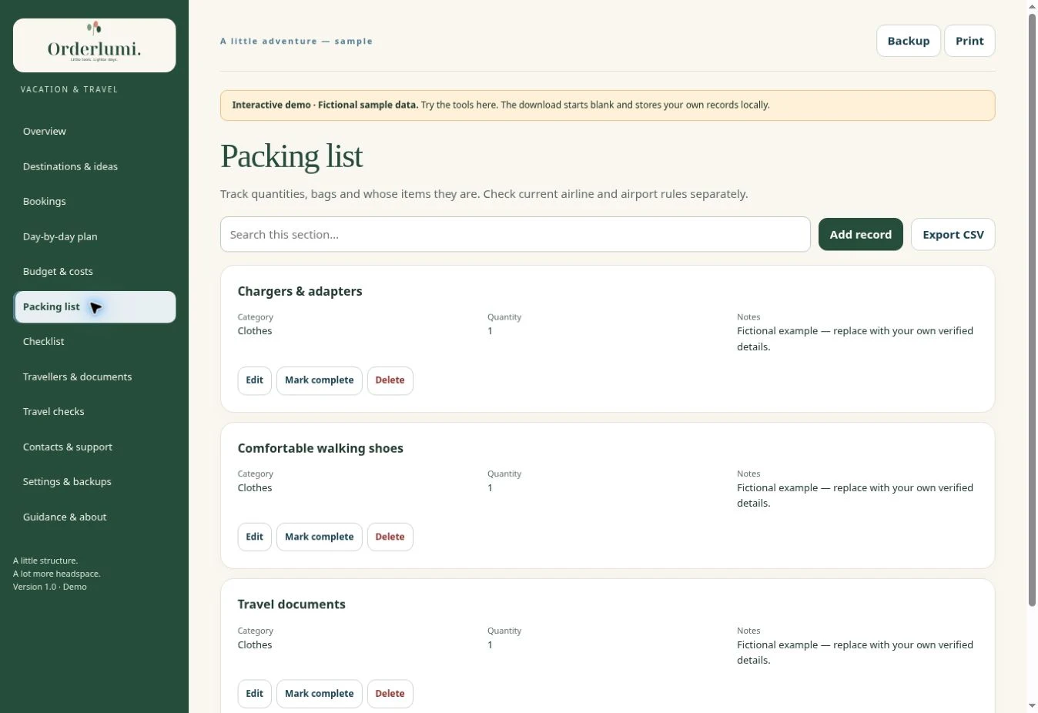Viewport: 1038px width, 713px height.
Task: Click the page vertical scrollbar thumb
Action: tap(1032, 310)
